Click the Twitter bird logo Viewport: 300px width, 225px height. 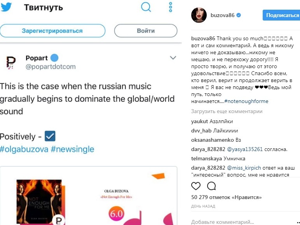pos(7,7)
